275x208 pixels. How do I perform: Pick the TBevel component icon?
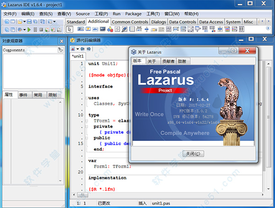click(117, 29)
